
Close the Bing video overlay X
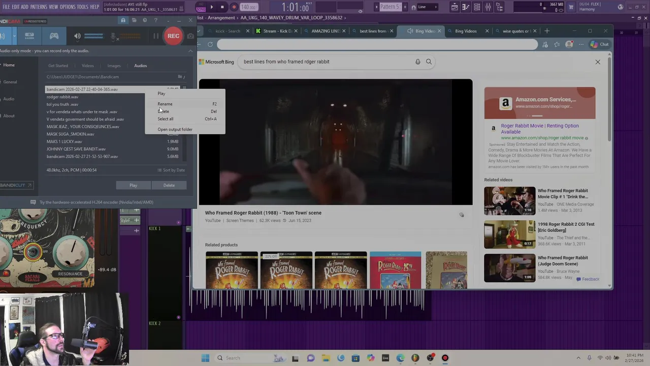598,62
